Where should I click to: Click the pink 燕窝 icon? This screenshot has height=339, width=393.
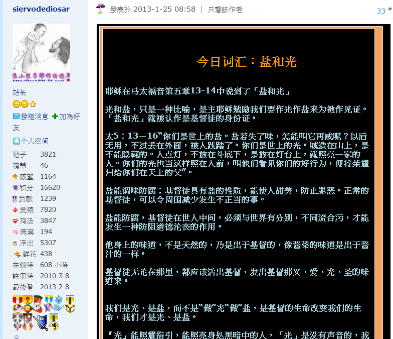15,232
